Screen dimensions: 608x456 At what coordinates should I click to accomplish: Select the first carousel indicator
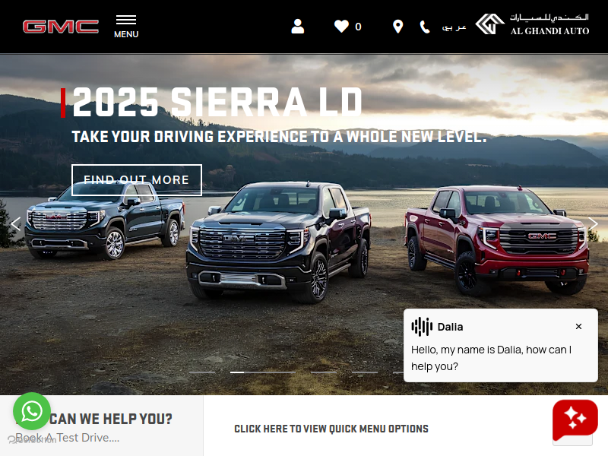(202, 372)
